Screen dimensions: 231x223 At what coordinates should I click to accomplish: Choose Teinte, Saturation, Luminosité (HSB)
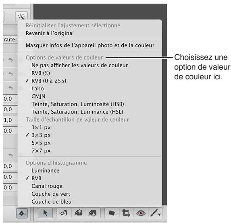click(x=89, y=104)
